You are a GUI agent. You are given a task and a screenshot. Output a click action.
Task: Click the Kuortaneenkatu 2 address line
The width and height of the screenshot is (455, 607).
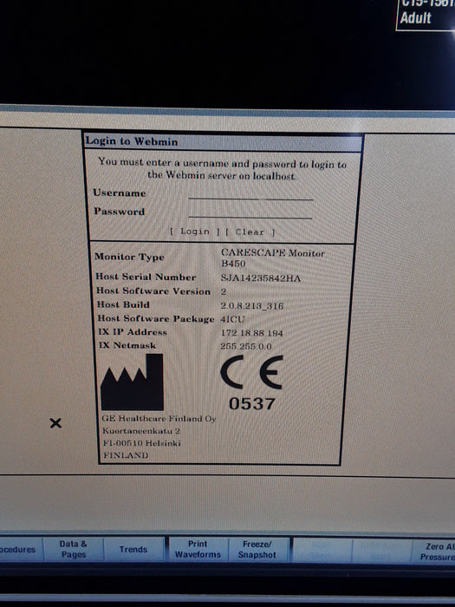(x=141, y=431)
